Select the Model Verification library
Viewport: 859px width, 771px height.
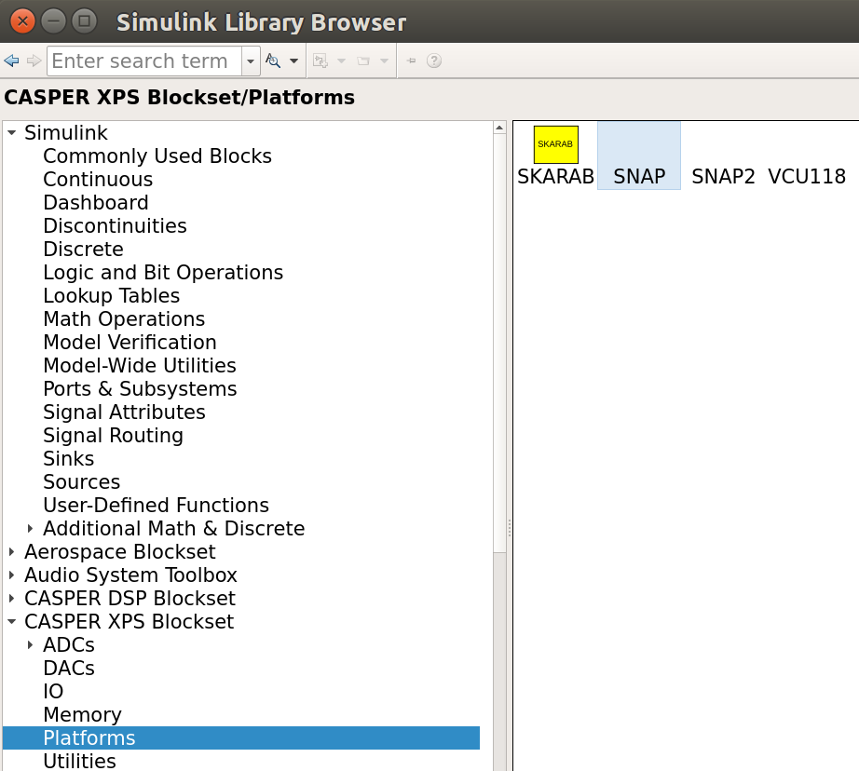pos(130,343)
